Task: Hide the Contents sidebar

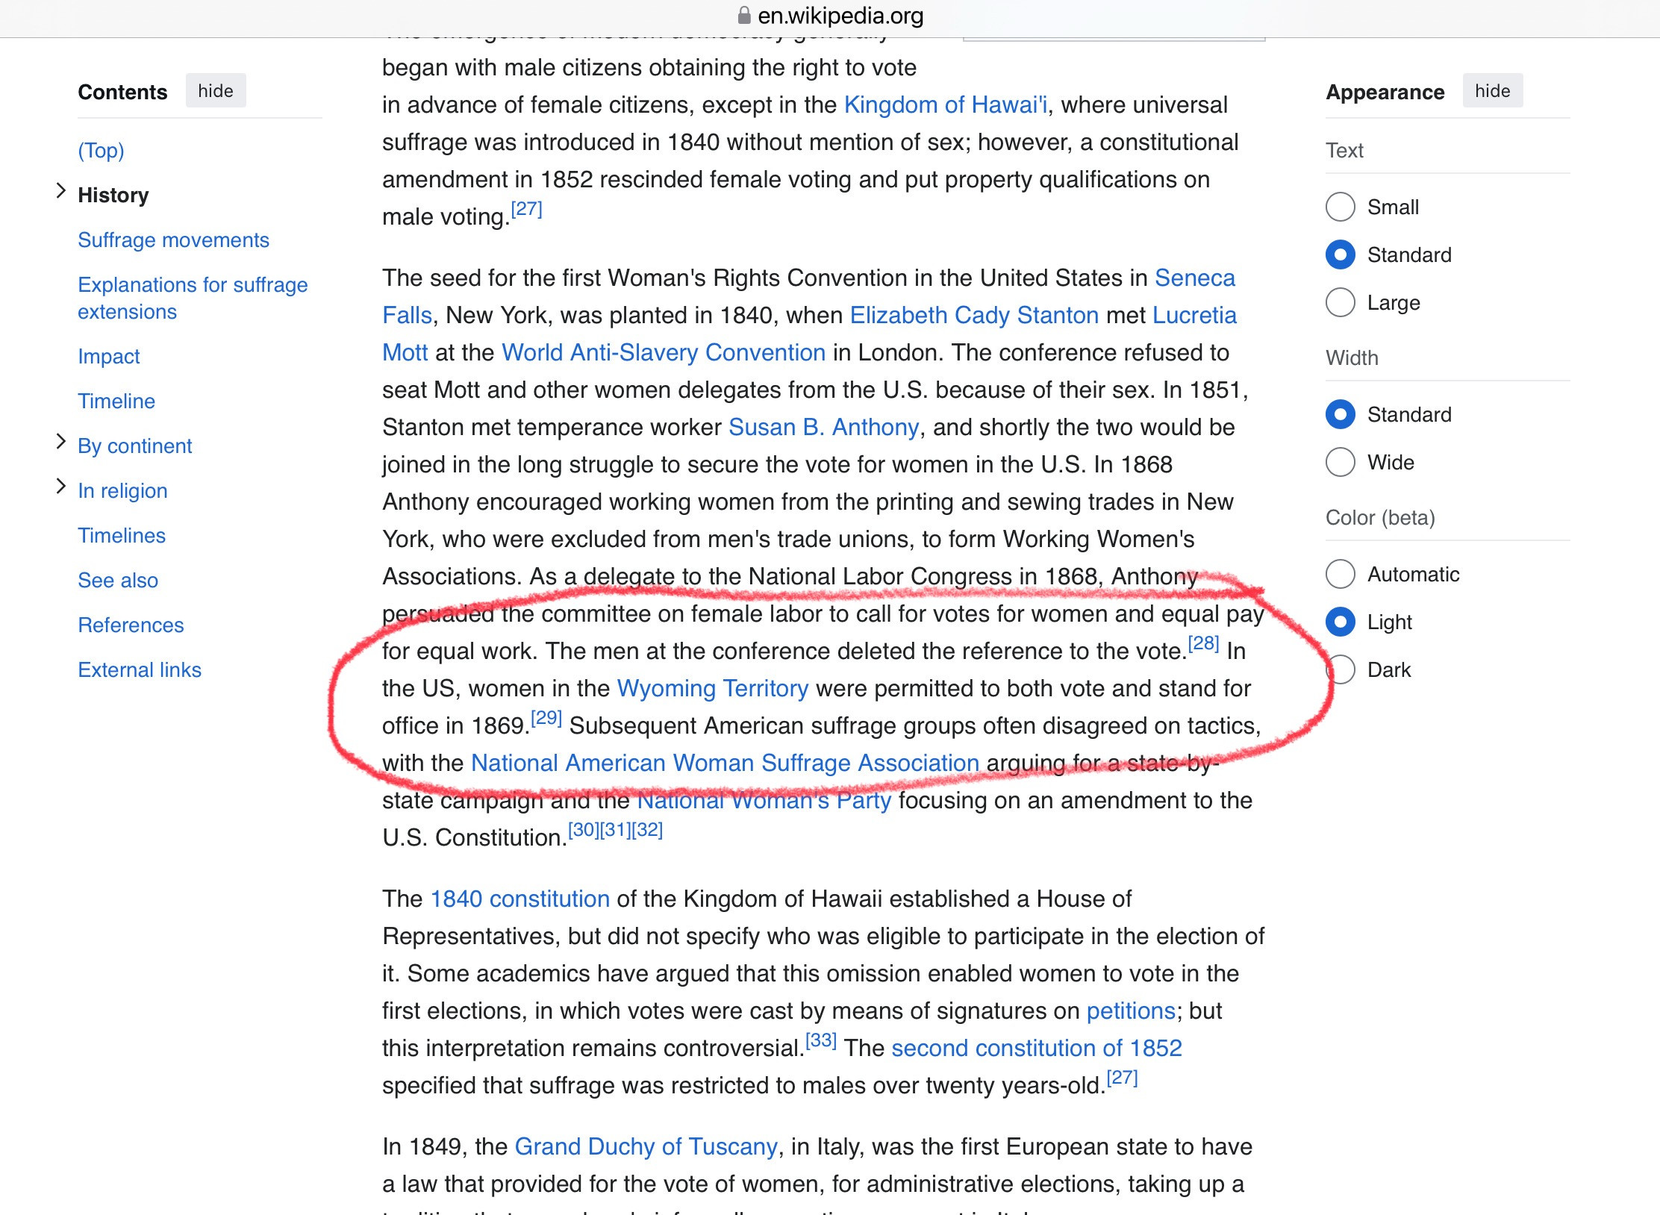Action: (215, 91)
